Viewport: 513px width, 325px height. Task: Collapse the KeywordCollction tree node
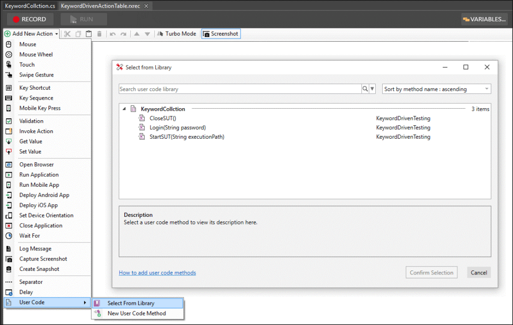pos(124,109)
